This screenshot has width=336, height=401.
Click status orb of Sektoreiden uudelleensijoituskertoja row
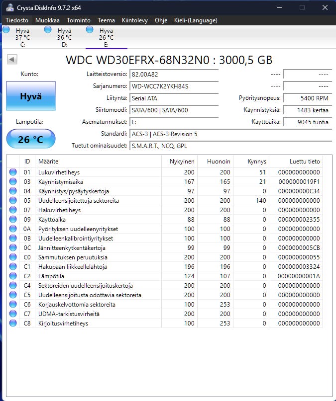[13, 285]
